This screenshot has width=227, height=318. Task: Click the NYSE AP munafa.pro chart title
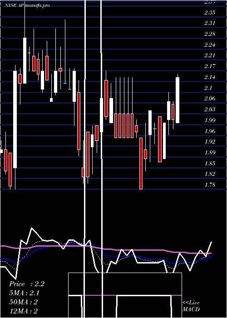(x=27, y=5)
